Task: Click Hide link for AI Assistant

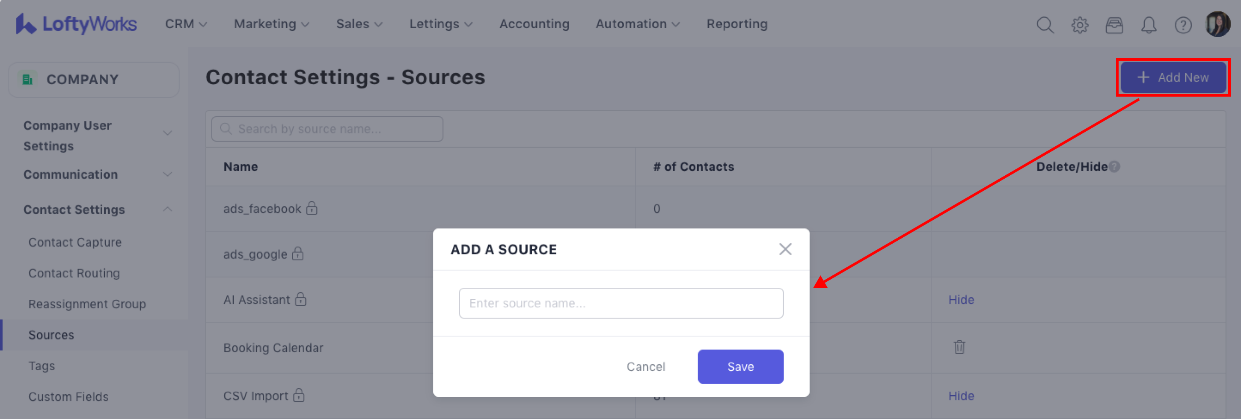Action: pos(961,300)
